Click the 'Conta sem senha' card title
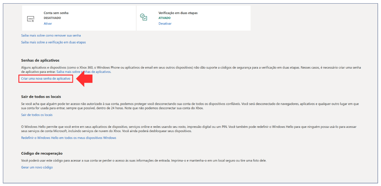Image resolution: width=381 pixels, height=186 pixels. 56,13
